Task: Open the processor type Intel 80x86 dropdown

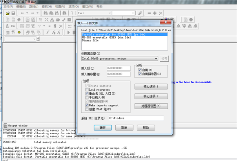Action: point(120,59)
